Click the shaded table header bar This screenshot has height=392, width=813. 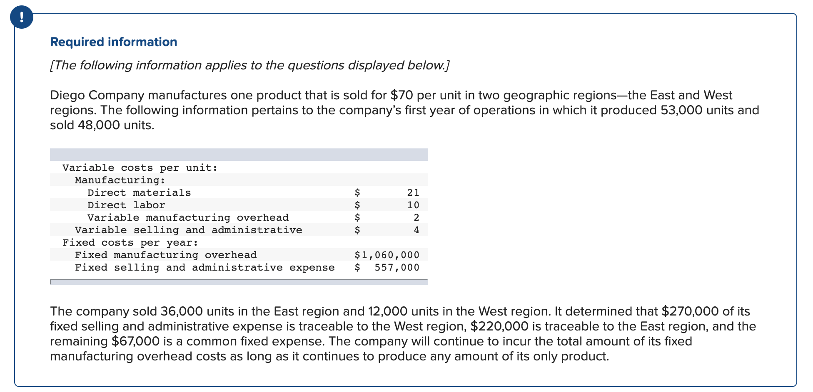[239, 154]
